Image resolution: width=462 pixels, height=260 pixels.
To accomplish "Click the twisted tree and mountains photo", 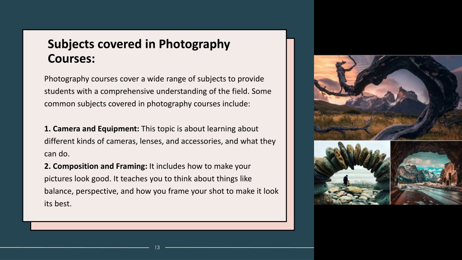I will click(x=388, y=97).
